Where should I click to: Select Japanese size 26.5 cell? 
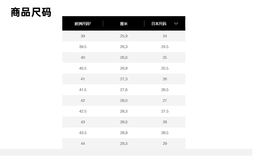tap(165, 90)
